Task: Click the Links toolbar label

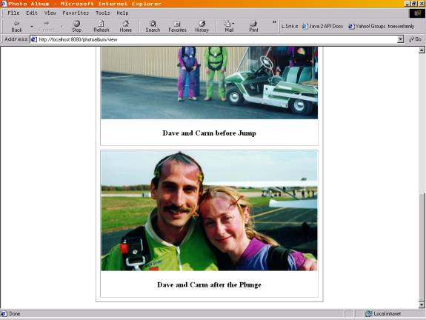Action: coord(290,26)
